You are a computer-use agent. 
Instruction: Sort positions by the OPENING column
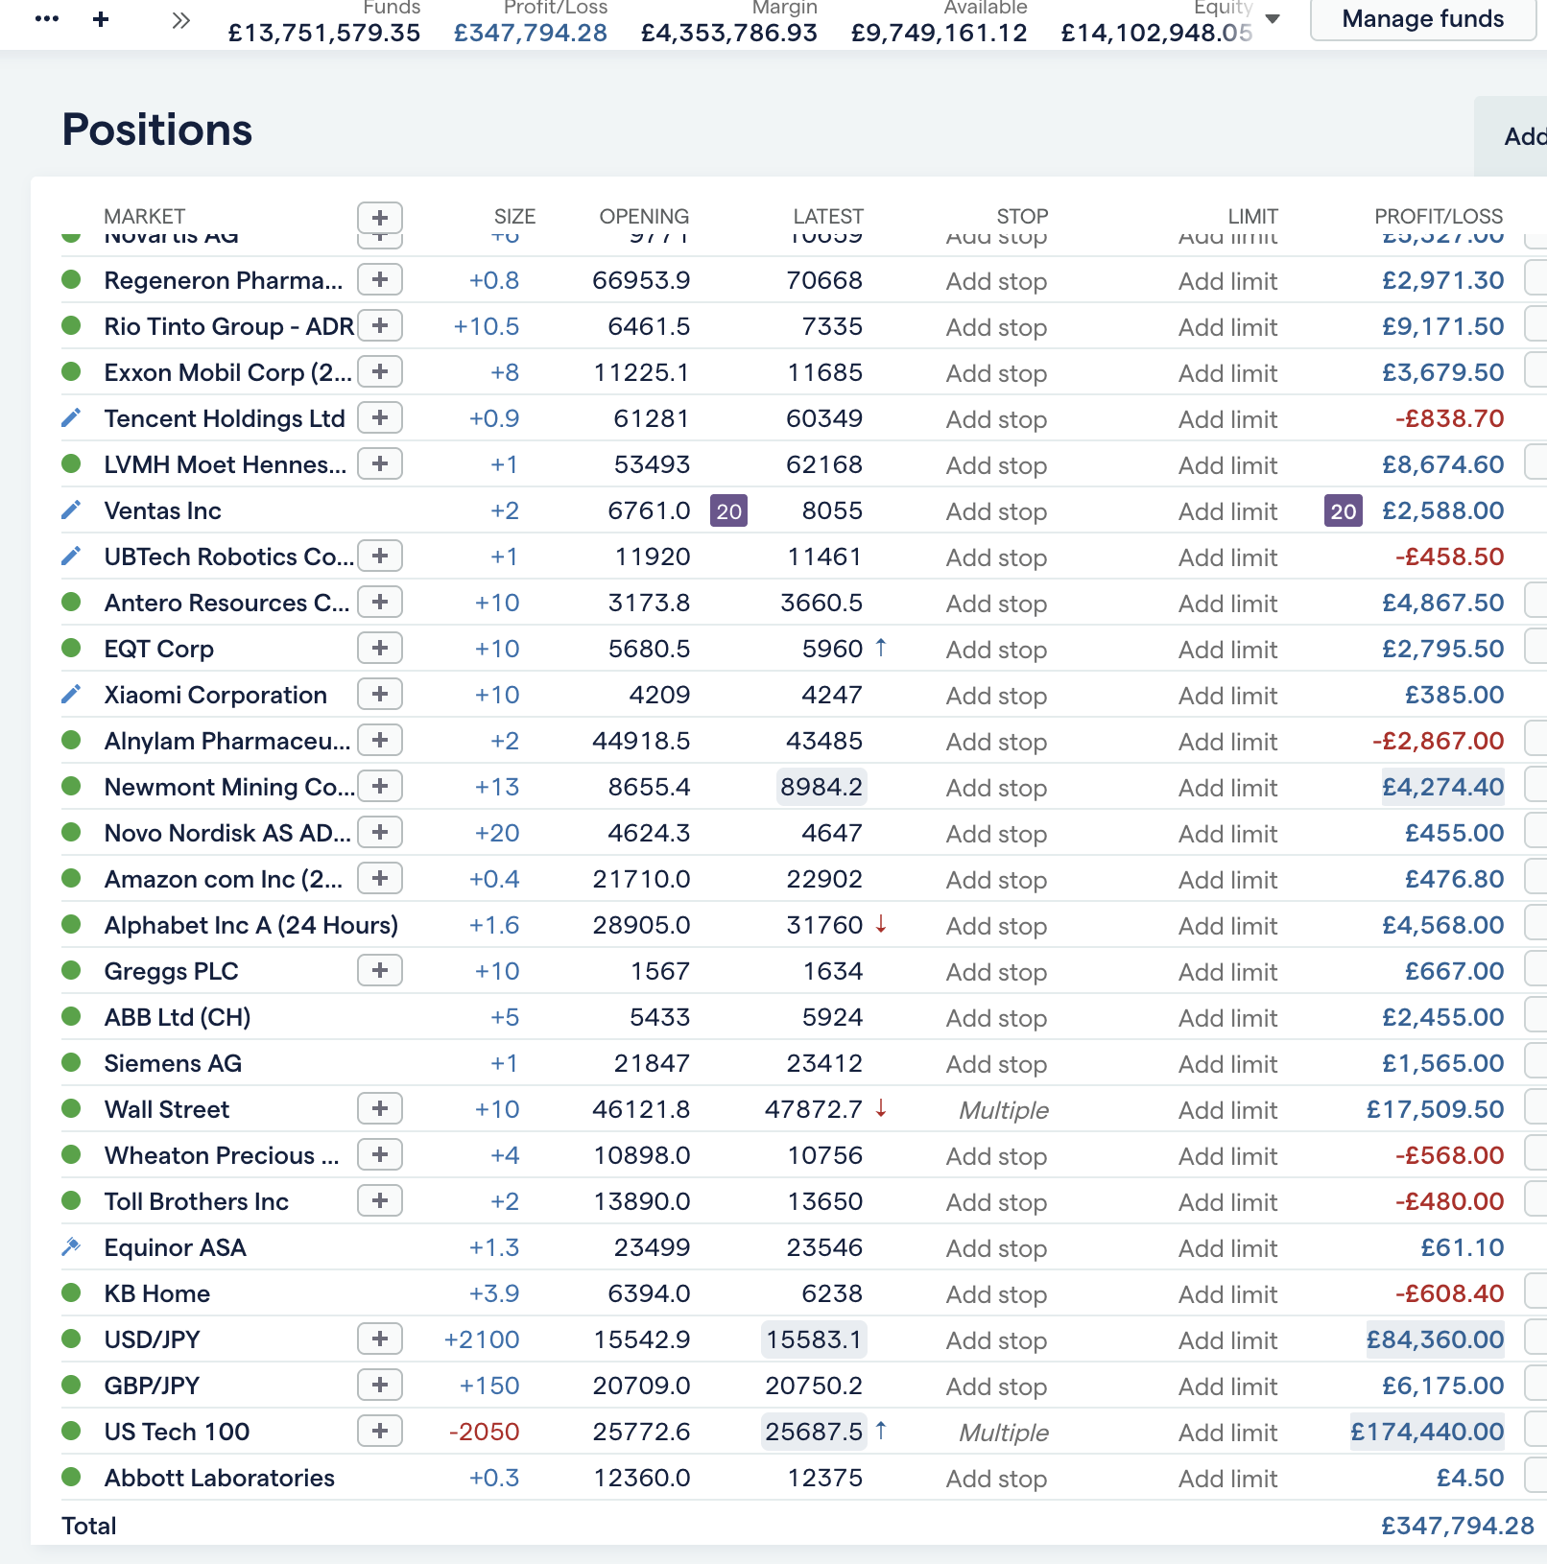point(644,217)
